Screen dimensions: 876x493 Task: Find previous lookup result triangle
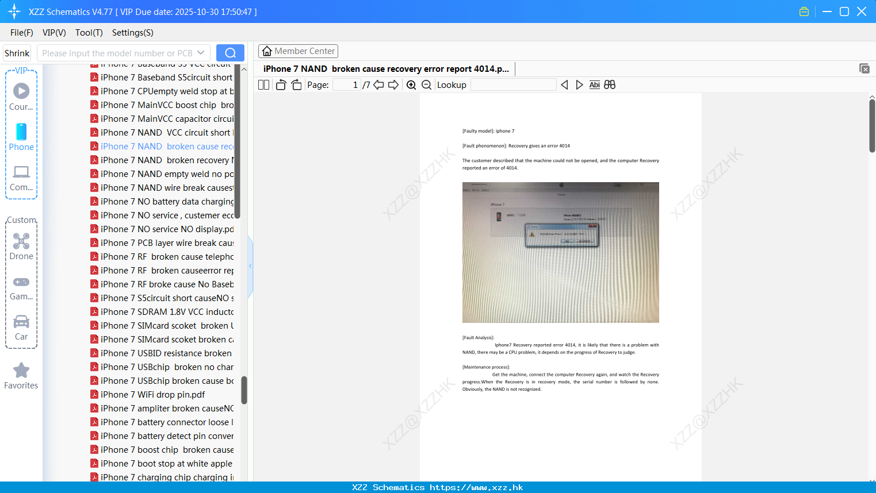point(564,85)
